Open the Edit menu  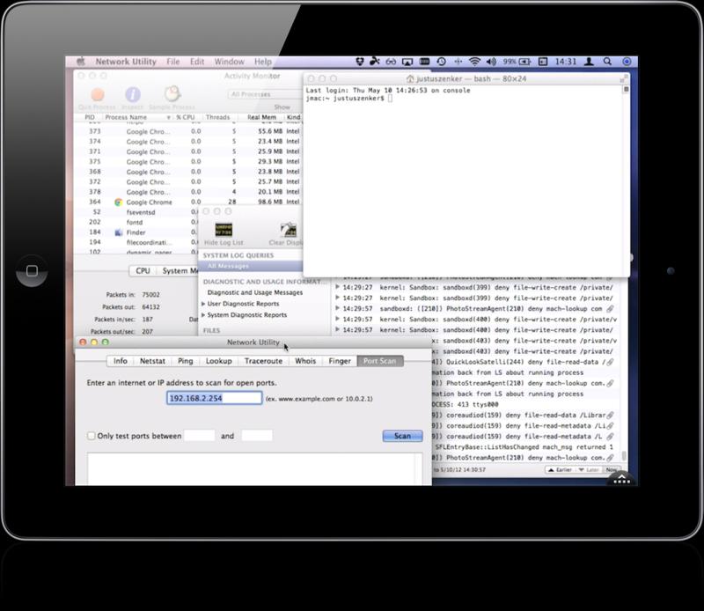click(197, 62)
